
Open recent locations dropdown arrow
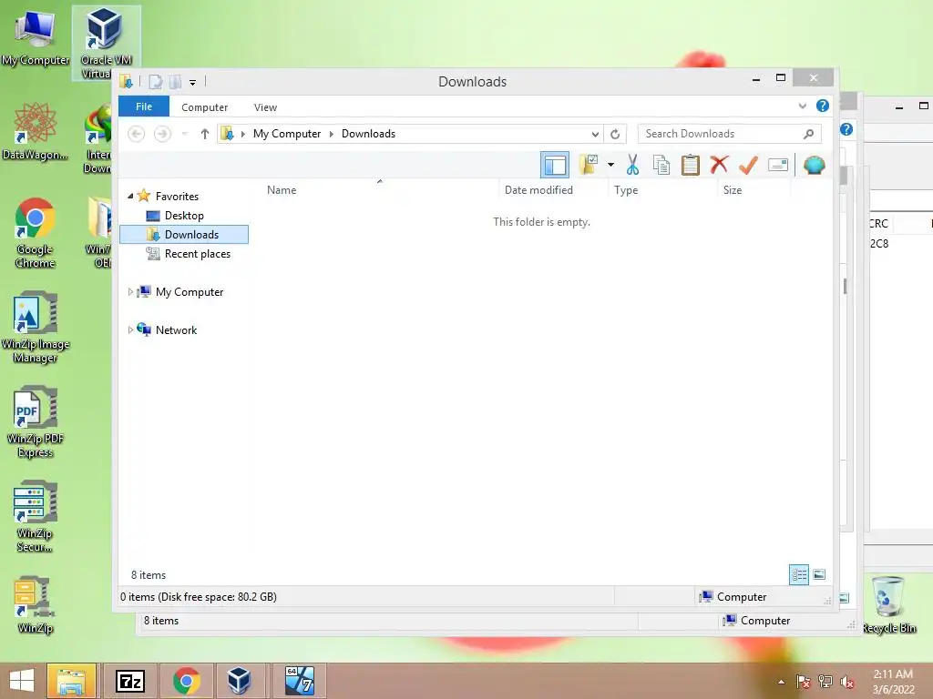coord(185,134)
